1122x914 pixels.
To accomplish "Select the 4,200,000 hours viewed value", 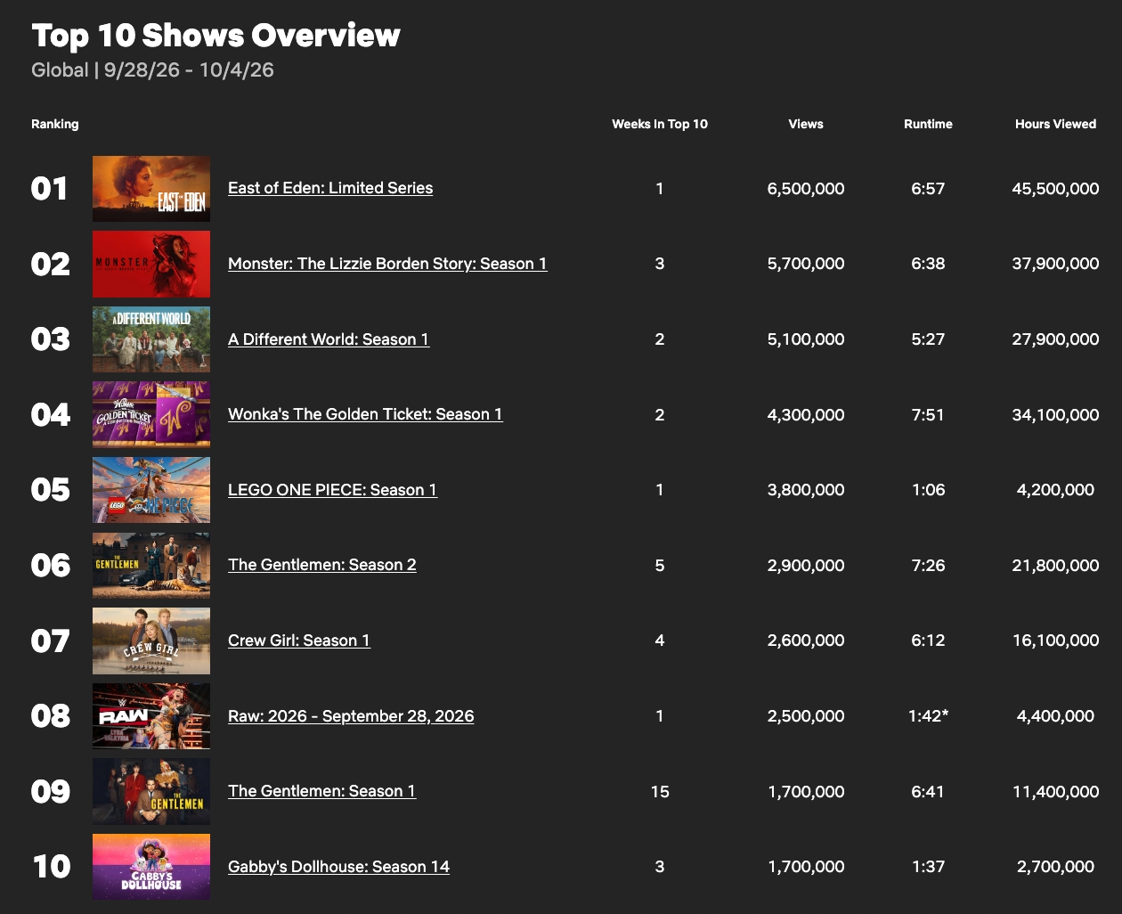I will click(x=1055, y=490).
